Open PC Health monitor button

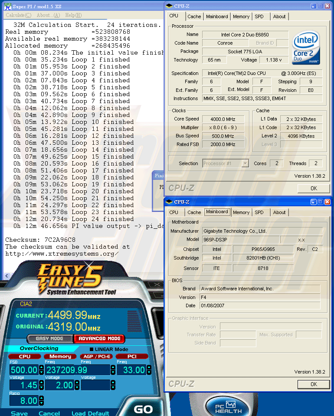[228, 407]
